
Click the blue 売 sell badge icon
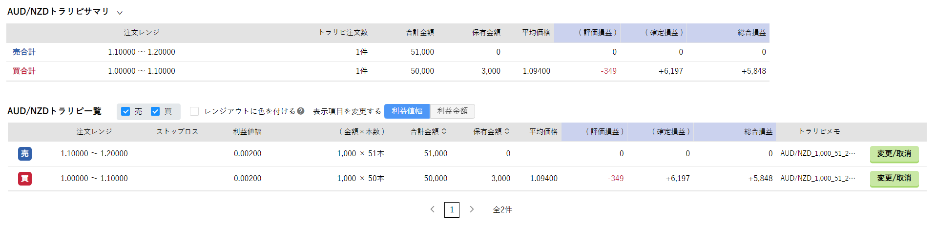click(x=25, y=154)
